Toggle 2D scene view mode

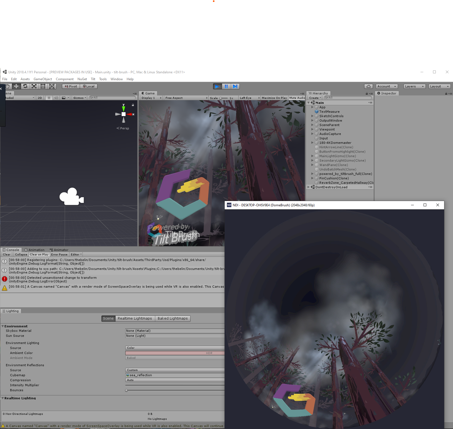pyautogui.click(x=40, y=98)
